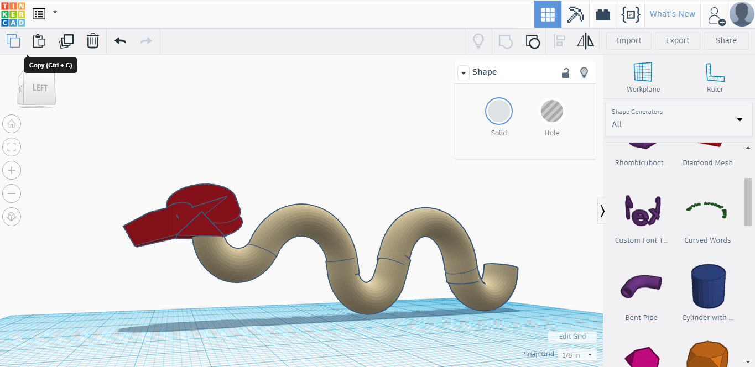
Task: Click the Group shapes icon
Action: (506, 41)
